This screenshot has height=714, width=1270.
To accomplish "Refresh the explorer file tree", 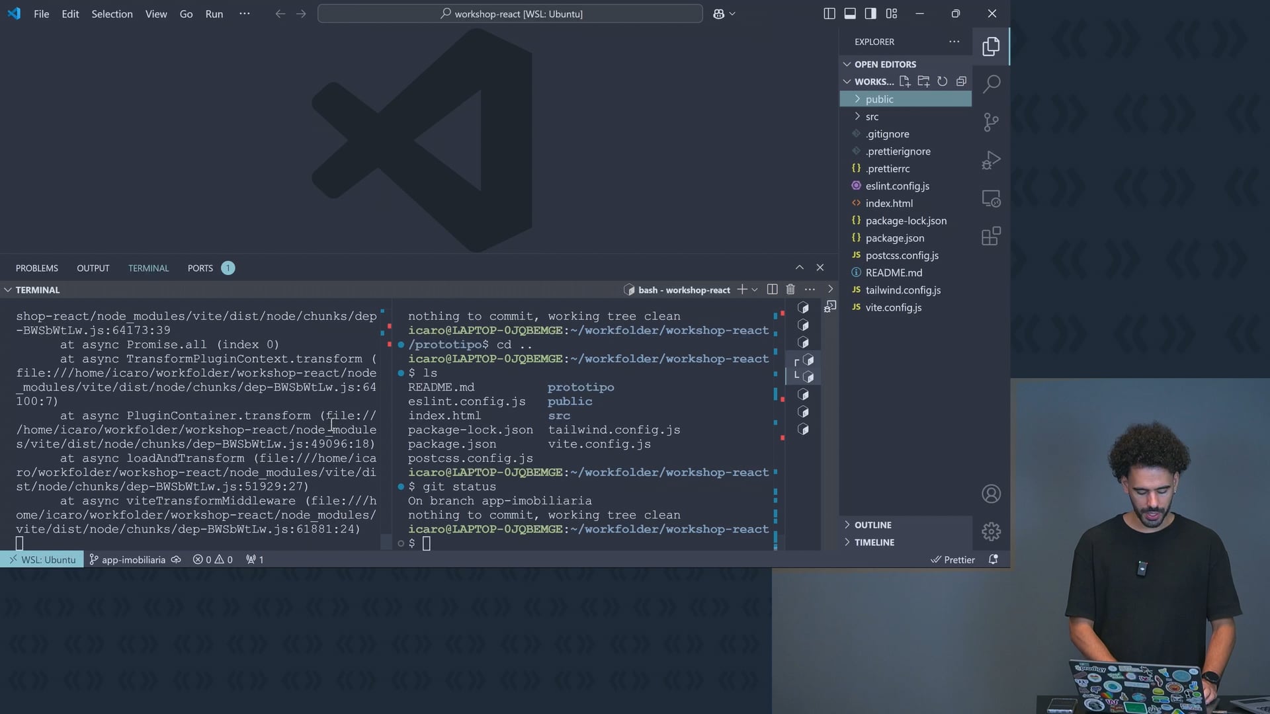I will 943,81.
